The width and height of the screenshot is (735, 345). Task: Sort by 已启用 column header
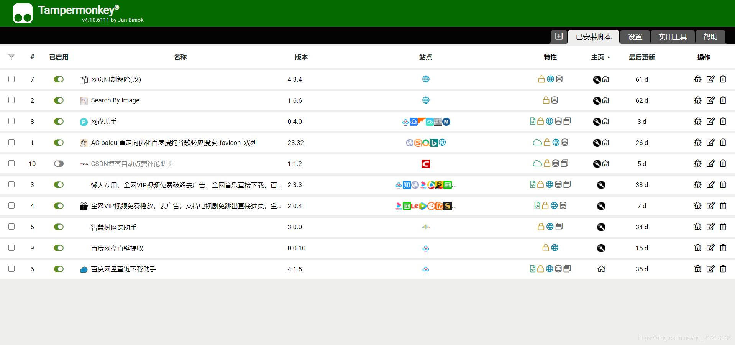click(59, 57)
